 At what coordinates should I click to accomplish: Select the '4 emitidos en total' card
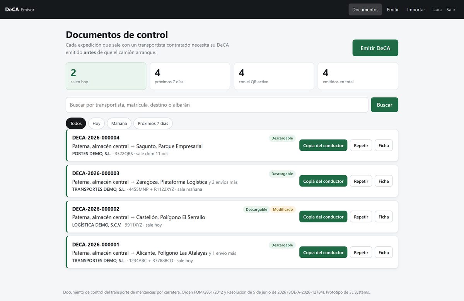pos(358,76)
